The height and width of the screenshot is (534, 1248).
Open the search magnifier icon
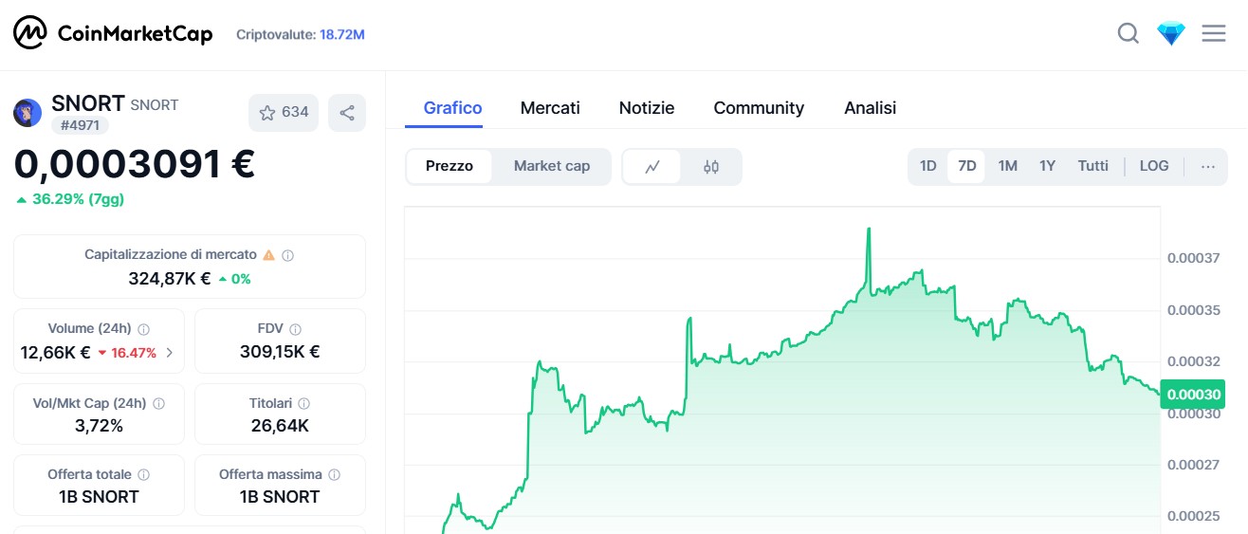click(1128, 34)
